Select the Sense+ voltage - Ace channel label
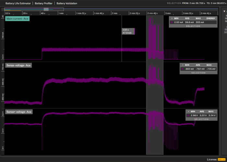This screenshot has height=162, width=227. (x=19, y=112)
